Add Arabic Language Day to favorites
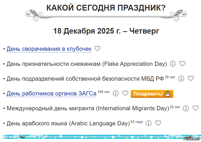The width and height of the screenshot is (201, 142). 158,123
